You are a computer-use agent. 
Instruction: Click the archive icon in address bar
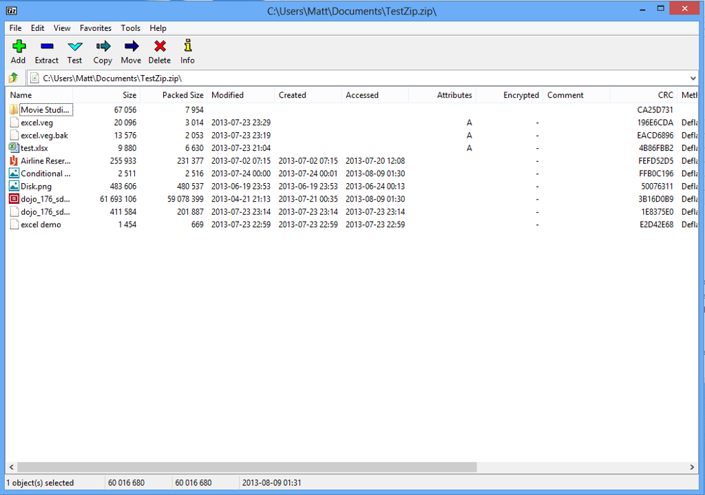pyautogui.click(x=34, y=78)
